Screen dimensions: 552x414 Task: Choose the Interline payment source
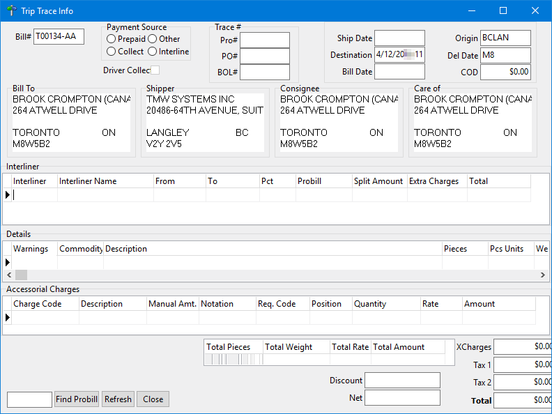(152, 52)
